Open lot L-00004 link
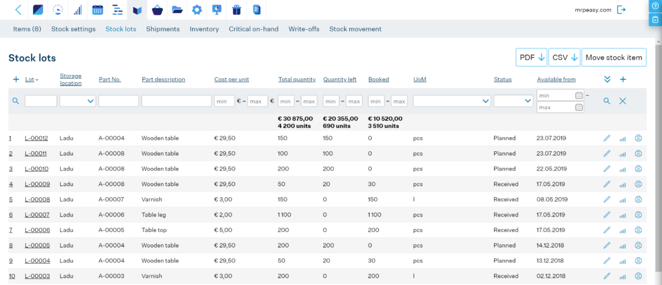Viewport: 662px width, 285px height. click(37, 260)
